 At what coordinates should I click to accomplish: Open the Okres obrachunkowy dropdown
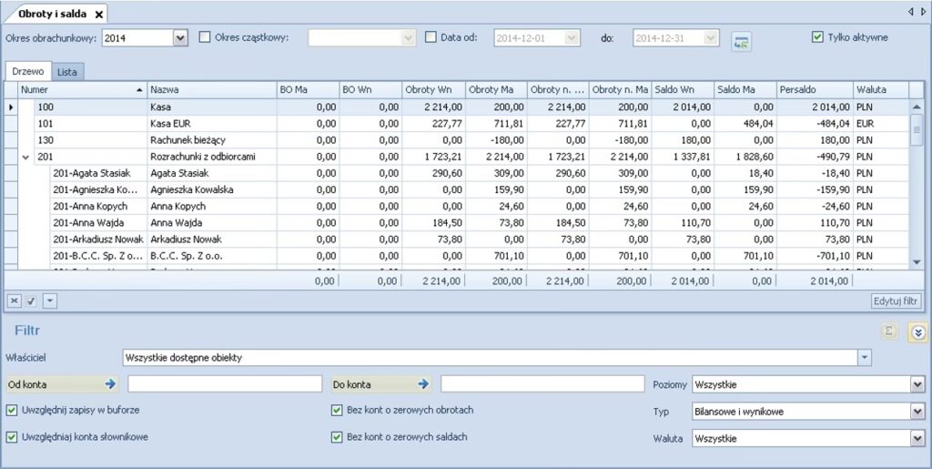[x=179, y=38]
